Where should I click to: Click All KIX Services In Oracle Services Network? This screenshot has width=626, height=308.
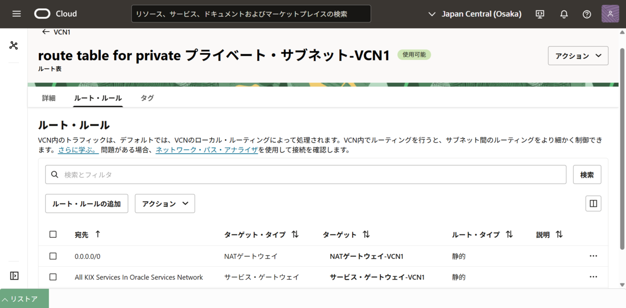[x=139, y=277]
